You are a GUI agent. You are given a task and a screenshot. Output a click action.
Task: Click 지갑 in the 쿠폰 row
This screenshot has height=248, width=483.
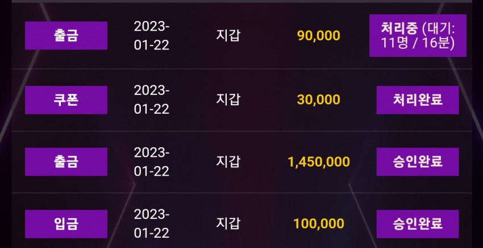(x=228, y=100)
